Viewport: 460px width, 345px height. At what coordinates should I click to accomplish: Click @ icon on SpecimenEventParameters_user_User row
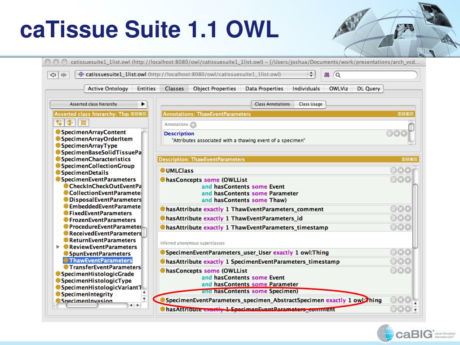coord(394,252)
